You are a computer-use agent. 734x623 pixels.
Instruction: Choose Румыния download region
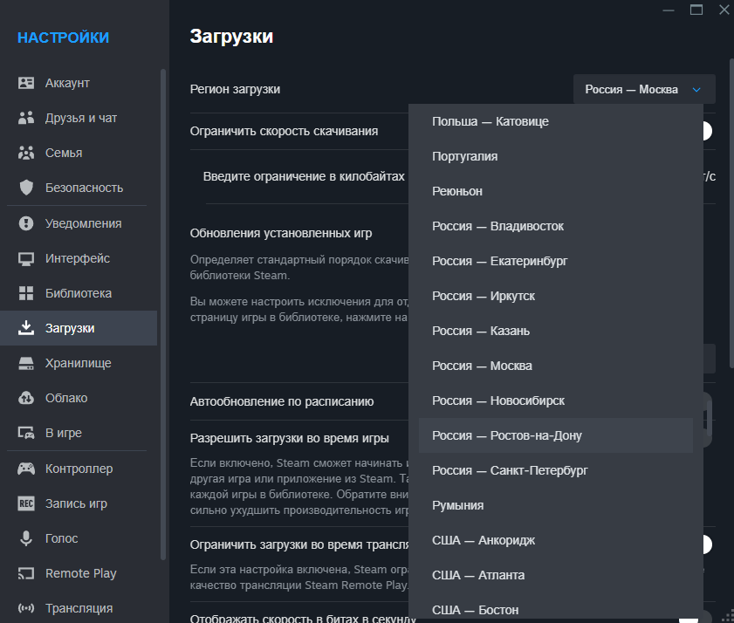556,505
